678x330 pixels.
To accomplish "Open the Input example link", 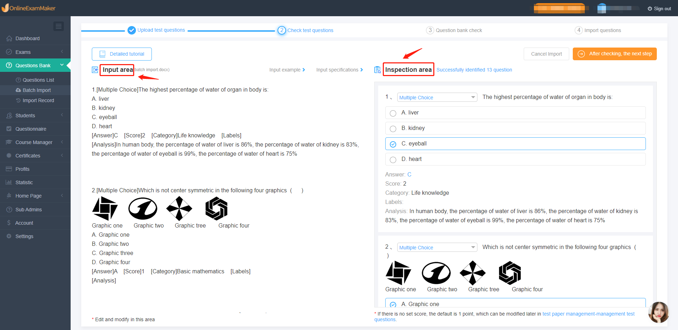I will (287, 70).
